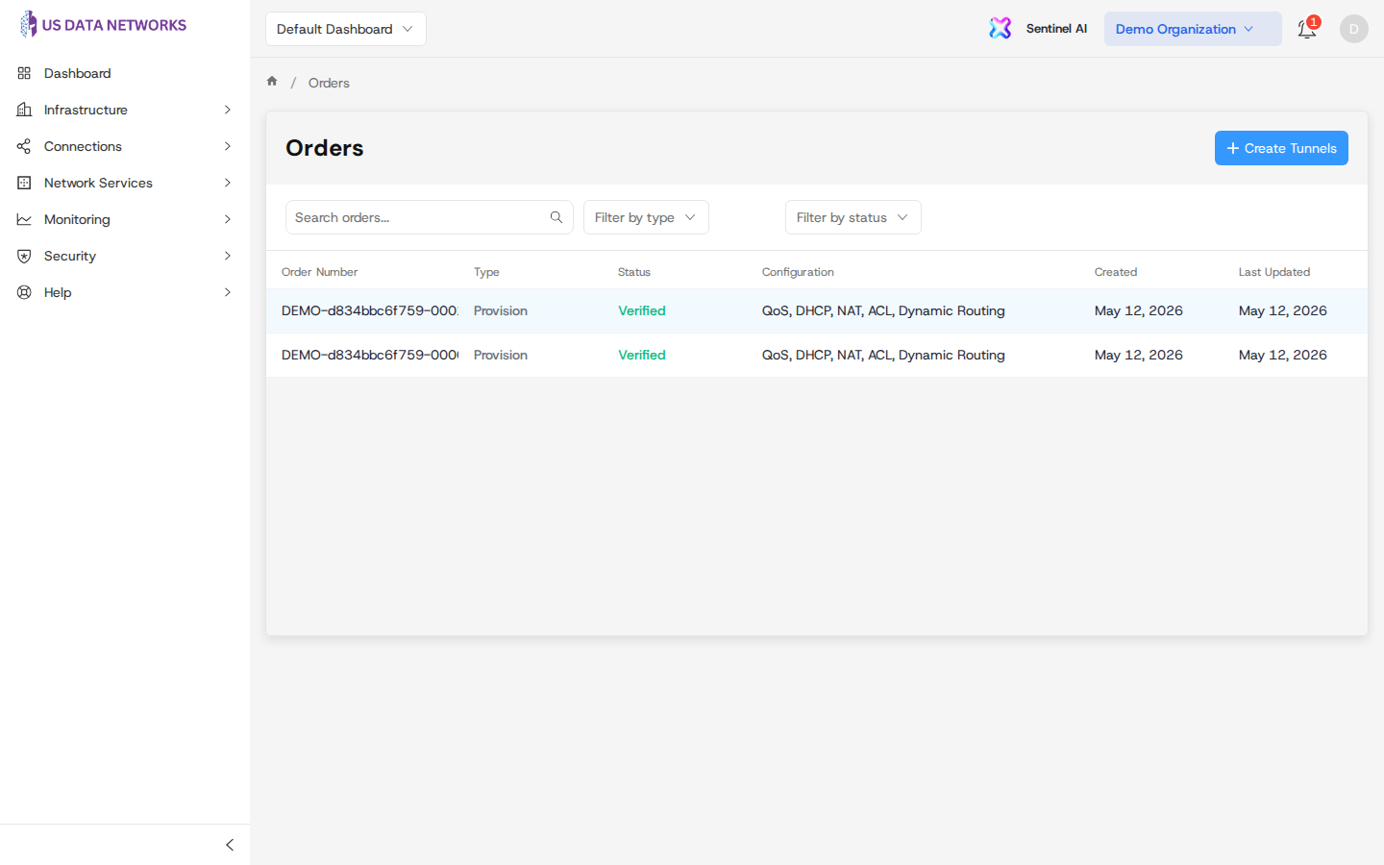1384x865 pixels.
Task: Click Last Updated date in second row
Action: click(x=1283, y=355)
